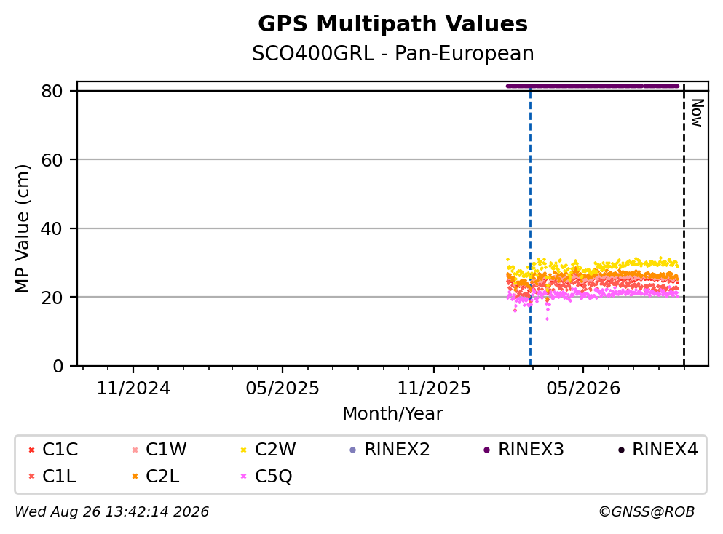Click the RINEX2 legend dot

(x=353, y=450)
